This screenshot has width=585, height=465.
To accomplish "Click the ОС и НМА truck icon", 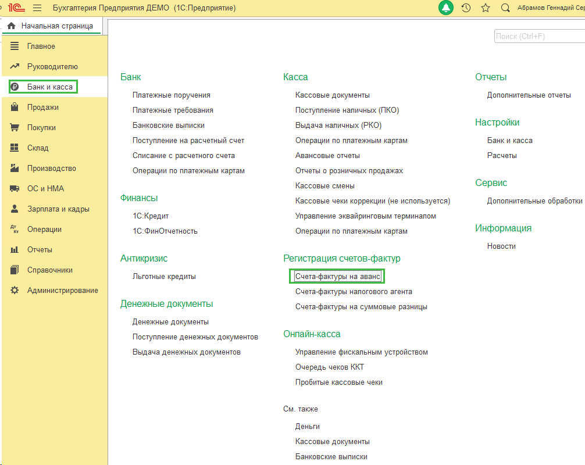I will click(15, 189).
